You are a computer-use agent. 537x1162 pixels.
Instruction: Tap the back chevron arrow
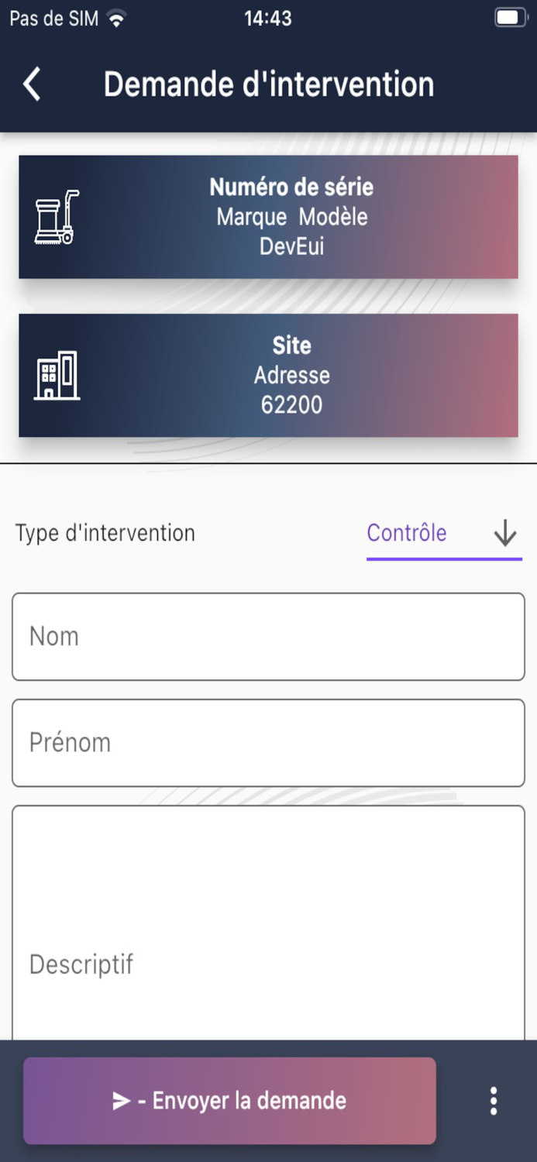click(33, 84)
